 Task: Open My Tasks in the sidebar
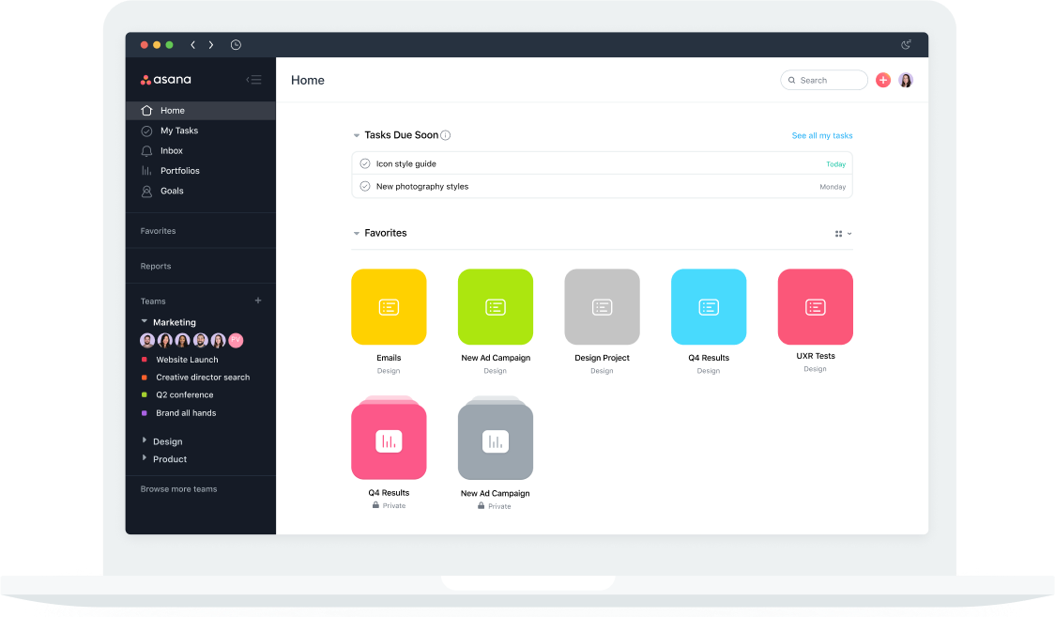click(x=178, y=131)
